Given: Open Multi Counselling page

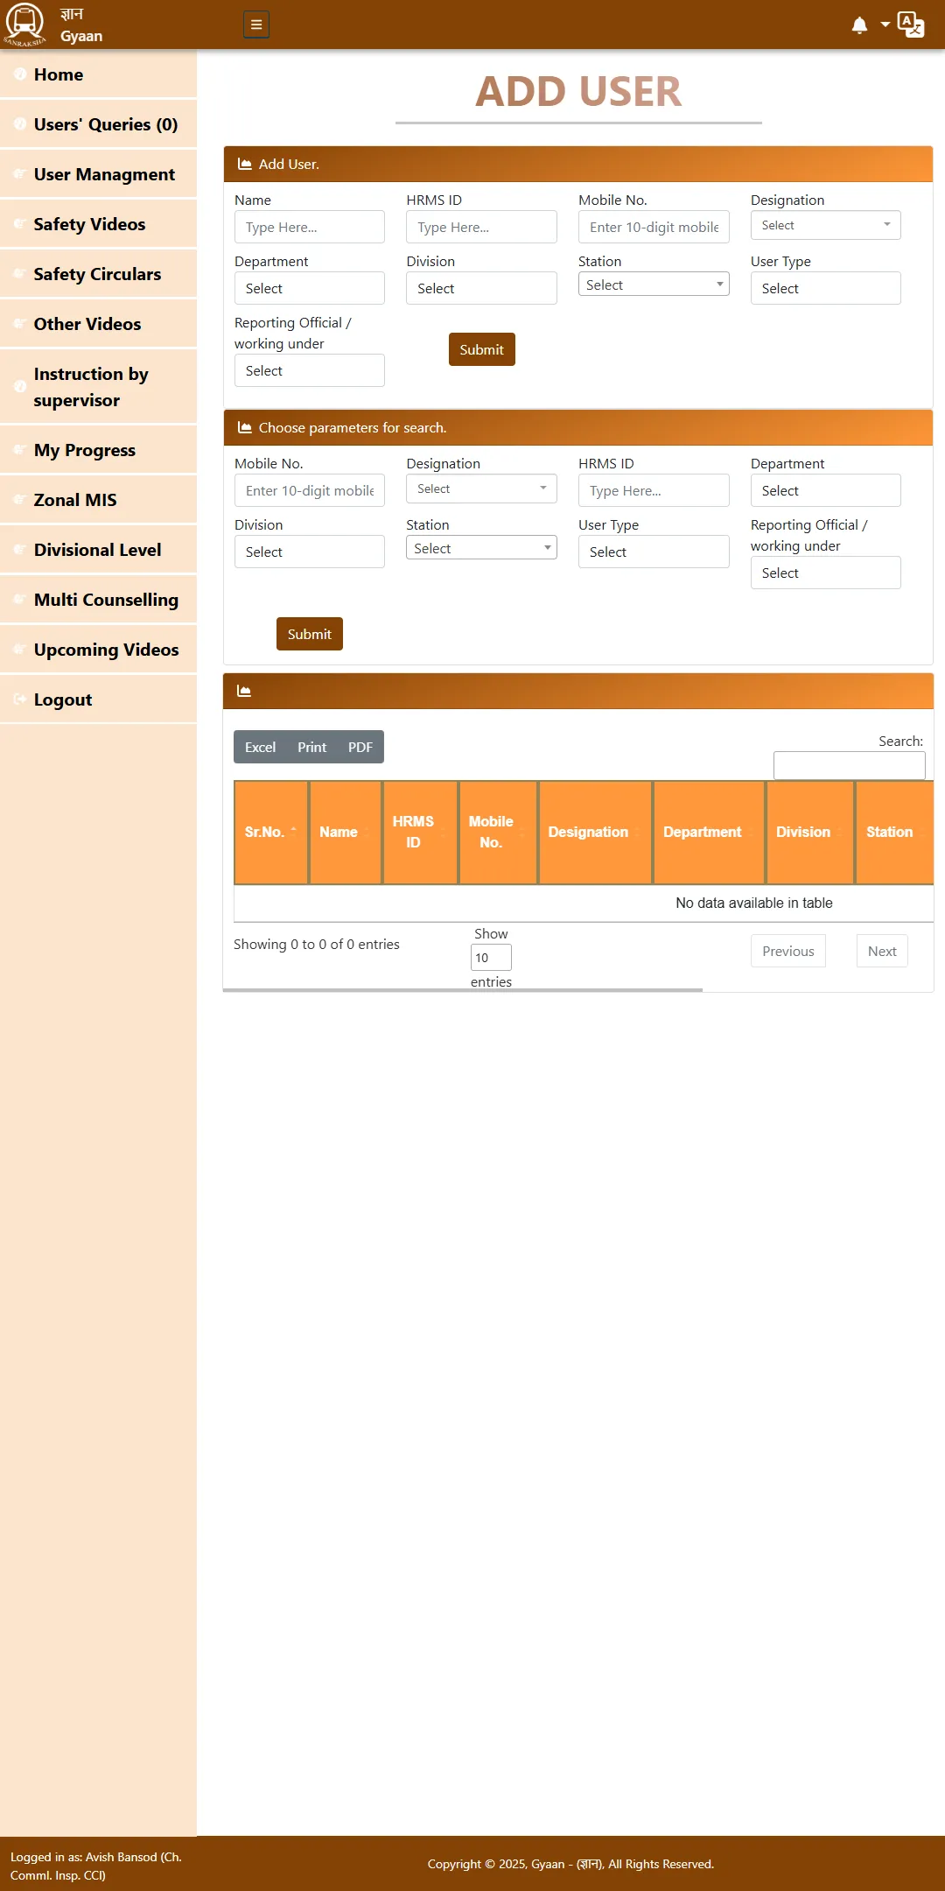Looking at the screenshot, I should [98, 600].
